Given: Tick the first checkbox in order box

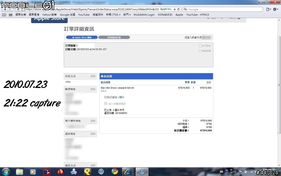Looking at the screenshot, I should (x=200, y=46).
